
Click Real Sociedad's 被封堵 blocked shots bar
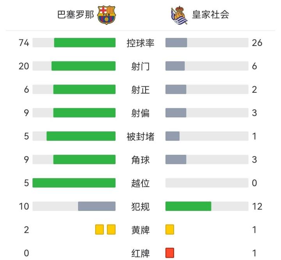173,136
